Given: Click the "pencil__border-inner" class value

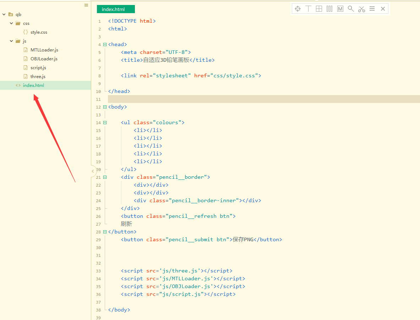Looking at the screenshot, I should pos(204,201).
